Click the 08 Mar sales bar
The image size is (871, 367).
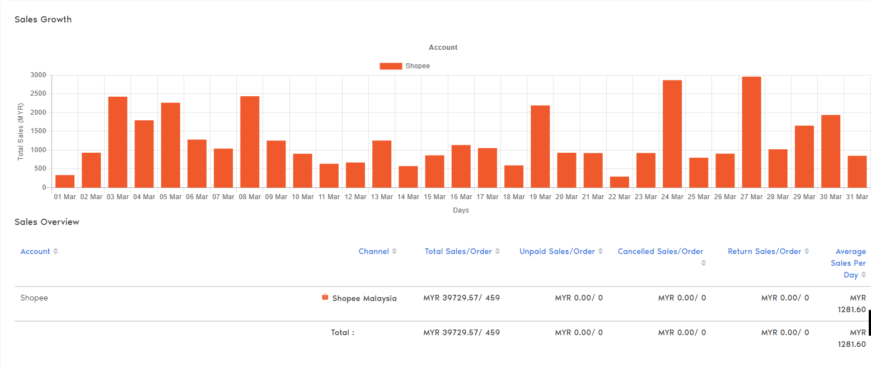point(250,142)
